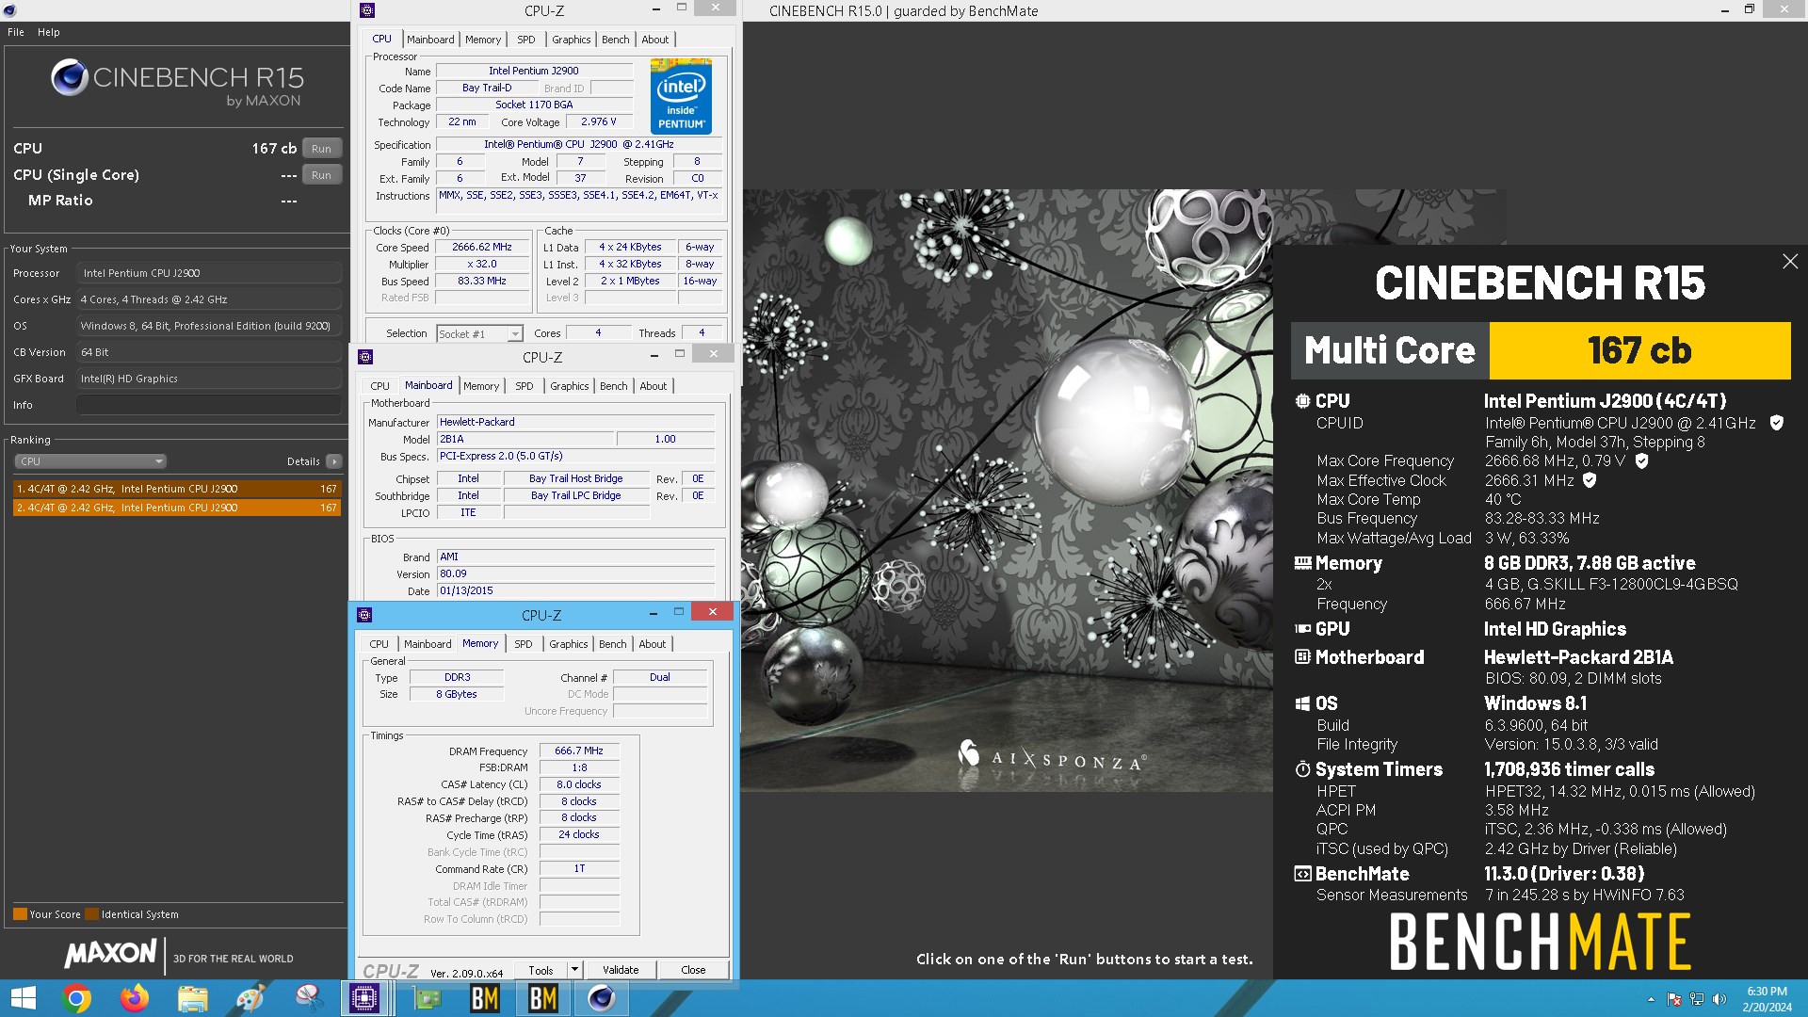Click the BIOS Date value 01/13/2015
The height and width of the screenshot is (1017, 1808).
[x=575, y=590]
